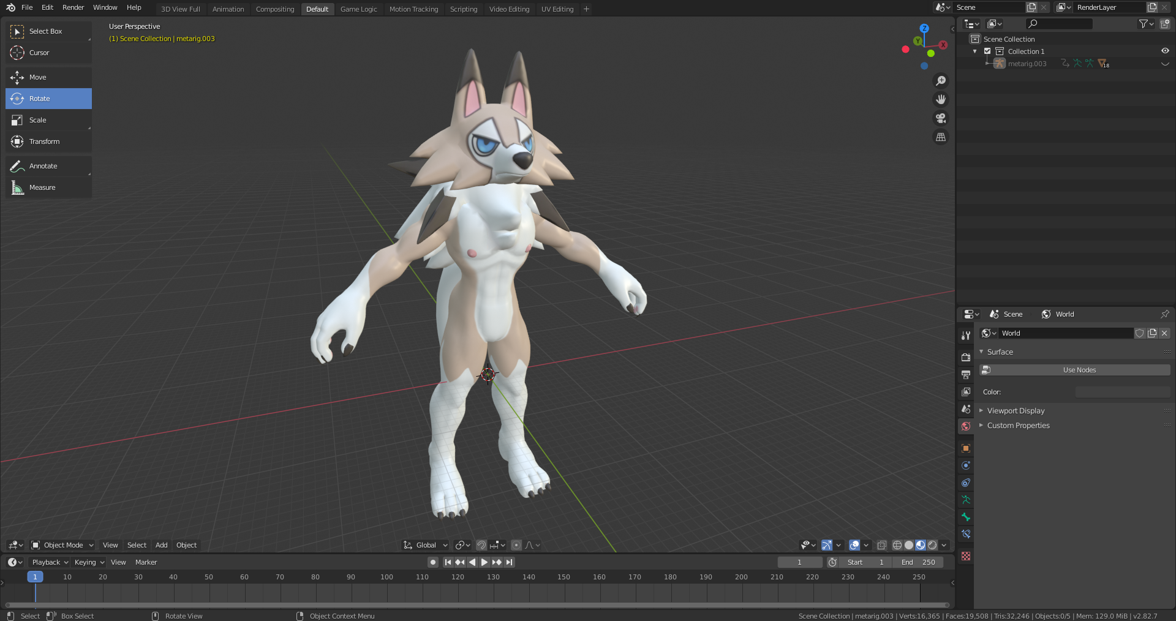Click the world Color swatch

point(1123,392)
